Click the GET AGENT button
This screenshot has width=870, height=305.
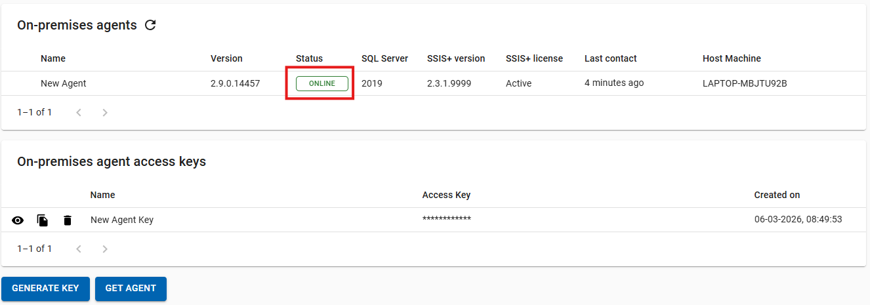(131, 289)
